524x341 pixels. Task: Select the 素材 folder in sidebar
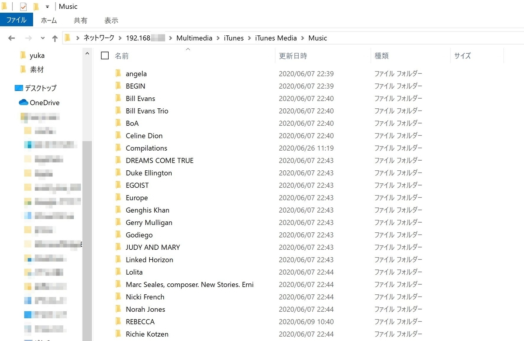click(x=37, y=69)
